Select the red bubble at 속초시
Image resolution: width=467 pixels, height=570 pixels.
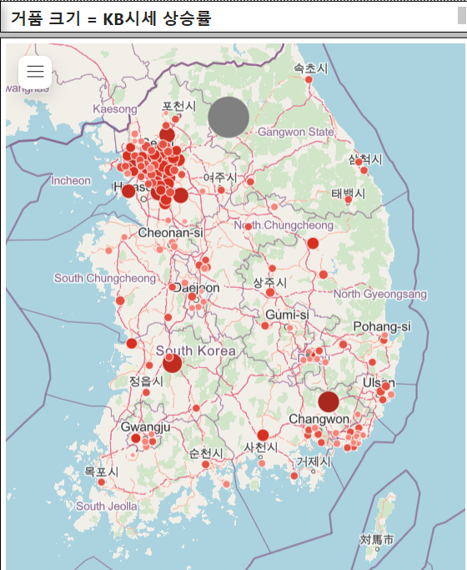point(309,79)
